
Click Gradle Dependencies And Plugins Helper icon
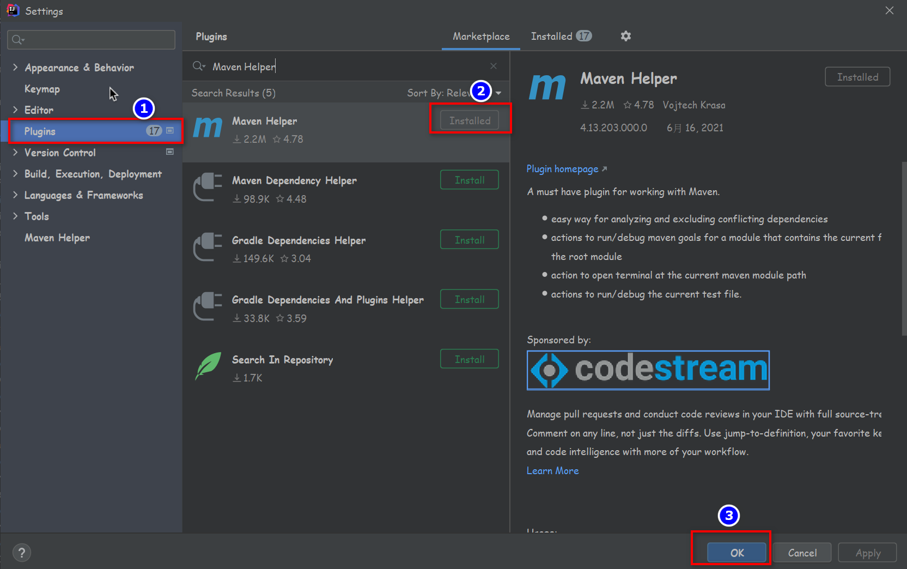coord(208,306)
